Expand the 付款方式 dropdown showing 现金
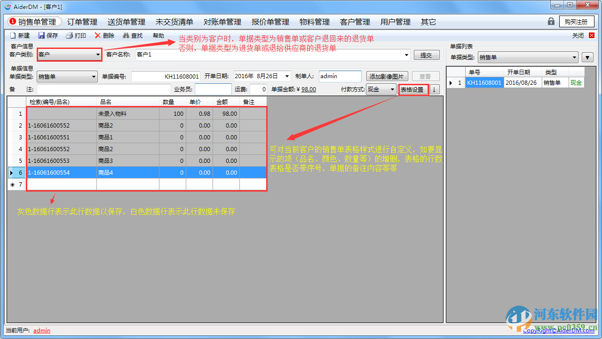This screenshot has width=602, height=339. click(x=393, y=89)
